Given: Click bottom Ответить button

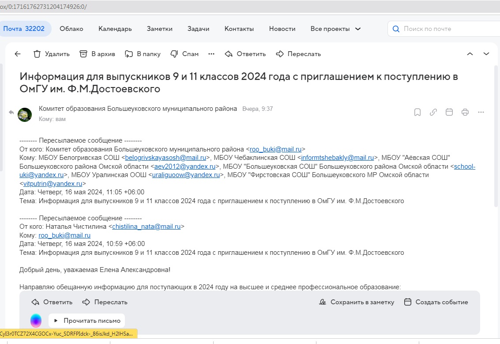Looking at the screenshot, I should click(x=52, y=302).
